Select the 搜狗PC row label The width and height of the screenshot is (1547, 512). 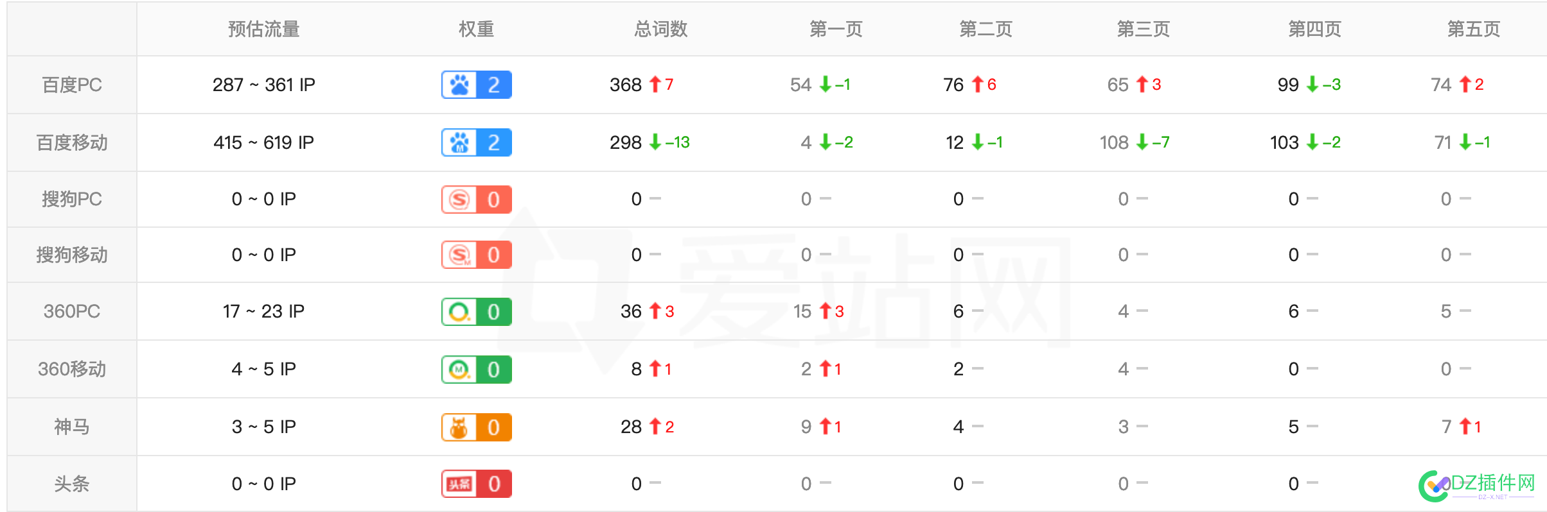coord(72,199)
